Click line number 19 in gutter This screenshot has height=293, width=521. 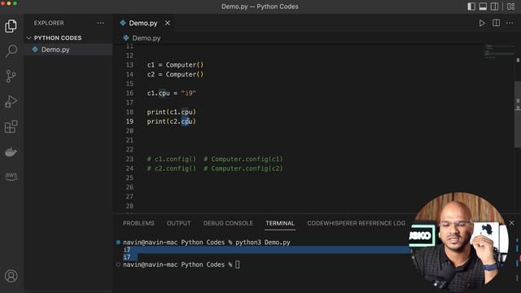point(129,121)
